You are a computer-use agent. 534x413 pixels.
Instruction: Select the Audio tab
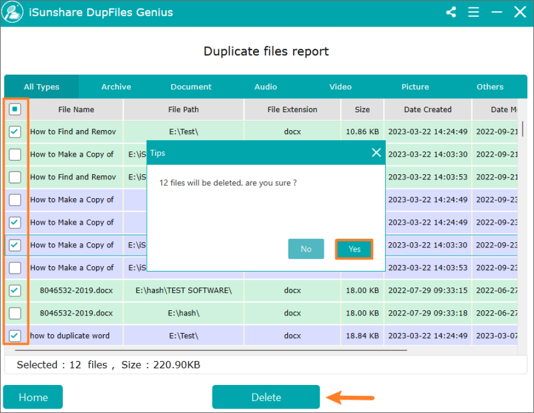(266, 87)
